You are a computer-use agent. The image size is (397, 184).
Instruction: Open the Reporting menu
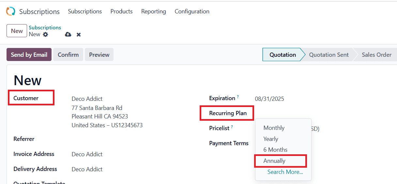tap(153, 11)
